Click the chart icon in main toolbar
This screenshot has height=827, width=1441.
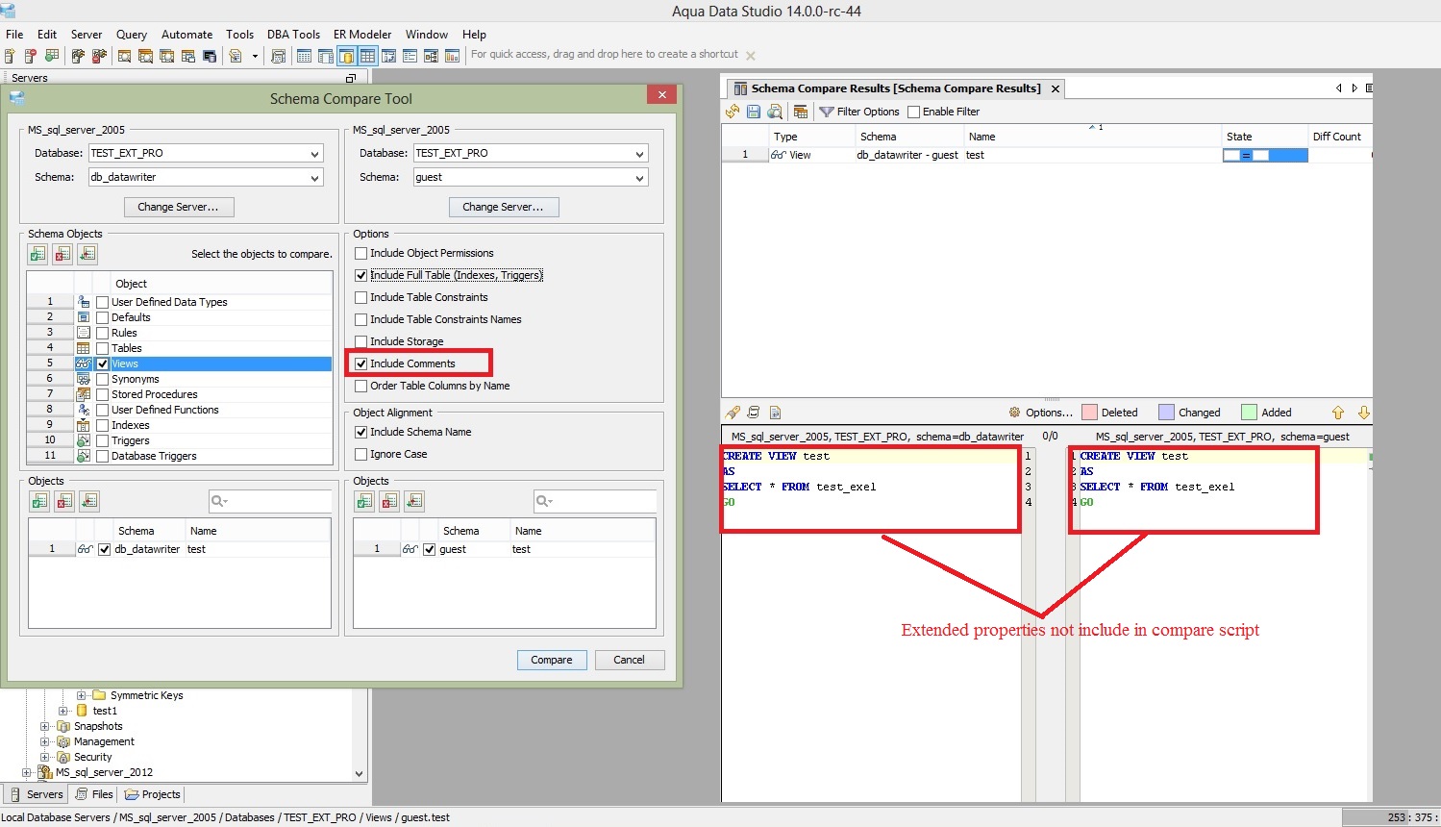[x=452, y=56]
